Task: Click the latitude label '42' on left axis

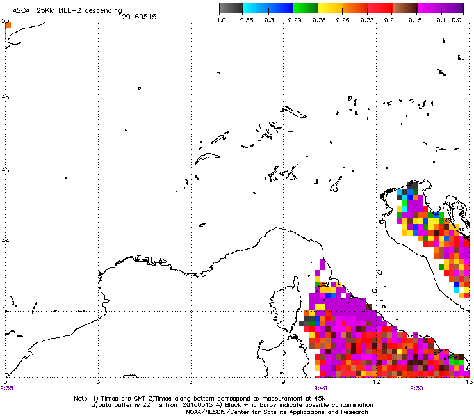Action: (x=5, y=309)
